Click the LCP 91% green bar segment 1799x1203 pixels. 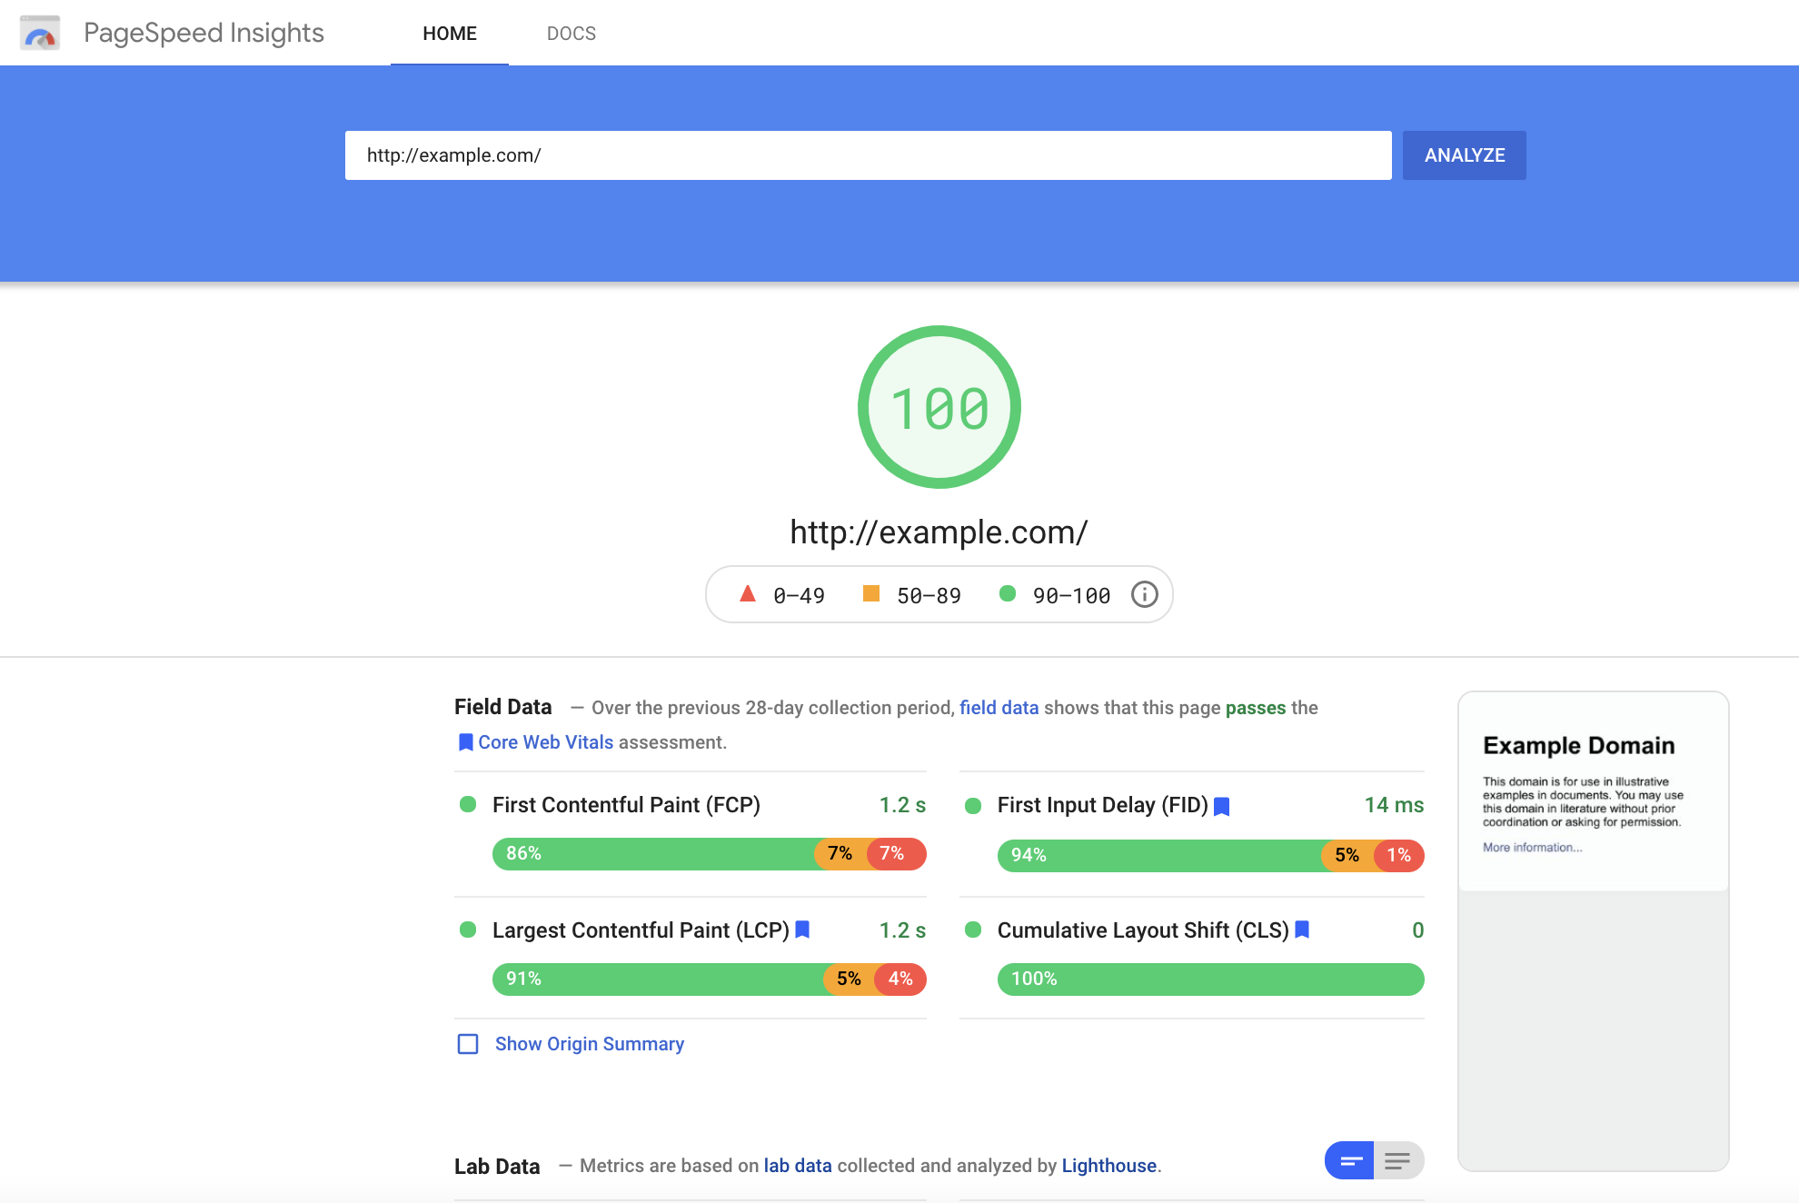(659, 979)
